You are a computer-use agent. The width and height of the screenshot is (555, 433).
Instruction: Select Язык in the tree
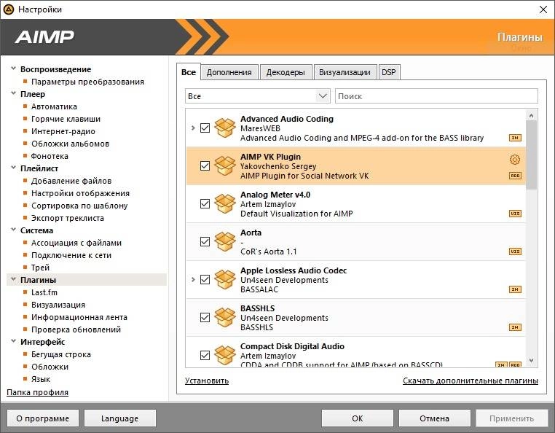tap(41, 379)
